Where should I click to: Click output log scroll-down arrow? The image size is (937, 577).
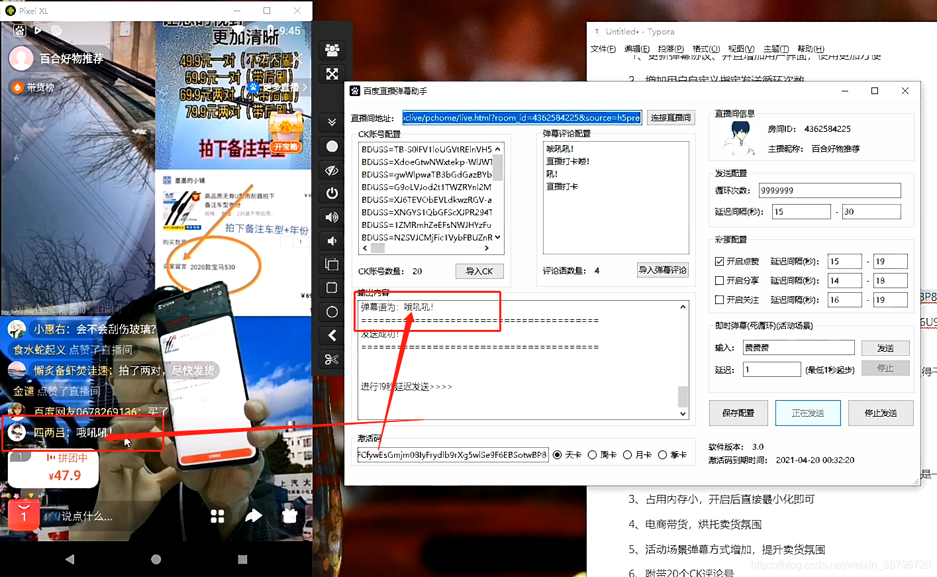tap(683, 413)
